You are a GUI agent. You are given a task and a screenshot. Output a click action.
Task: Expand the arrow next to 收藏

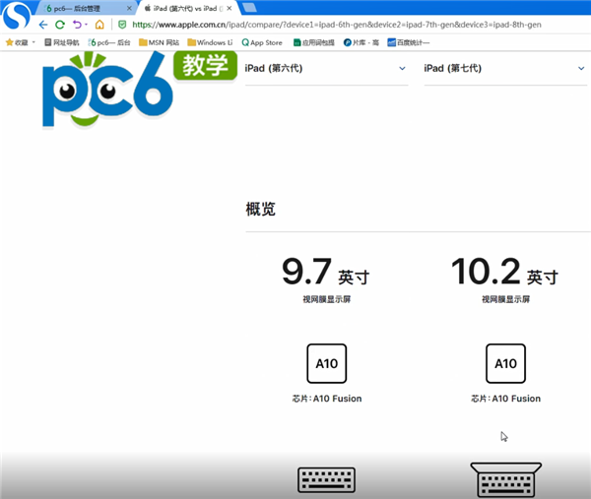point(33,42)
